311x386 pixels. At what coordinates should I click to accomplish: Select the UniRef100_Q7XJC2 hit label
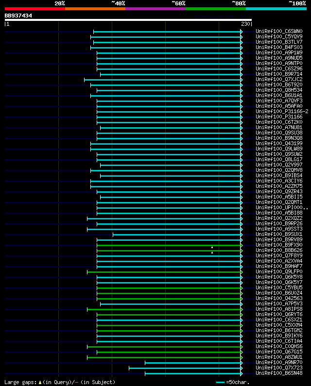[x=279, y=80]
